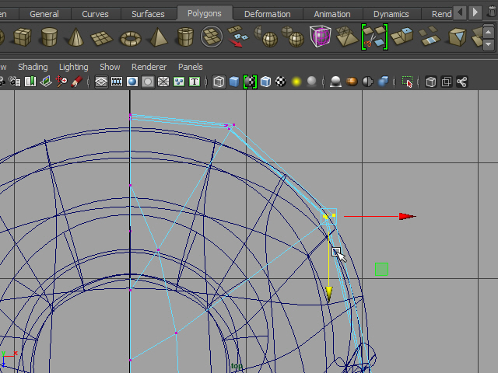Toggle wireframe on shaded
Image resolution: width=498 pixels, height=373 pixels.
(265, 82)
